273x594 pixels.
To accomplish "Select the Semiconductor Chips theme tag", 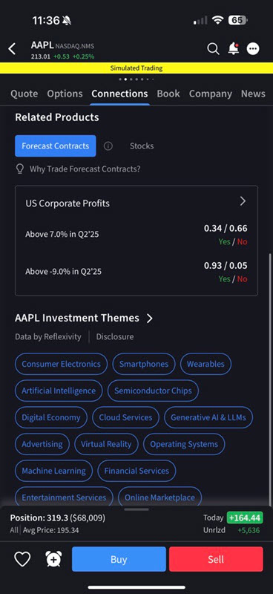I will [x=153, y=391].
